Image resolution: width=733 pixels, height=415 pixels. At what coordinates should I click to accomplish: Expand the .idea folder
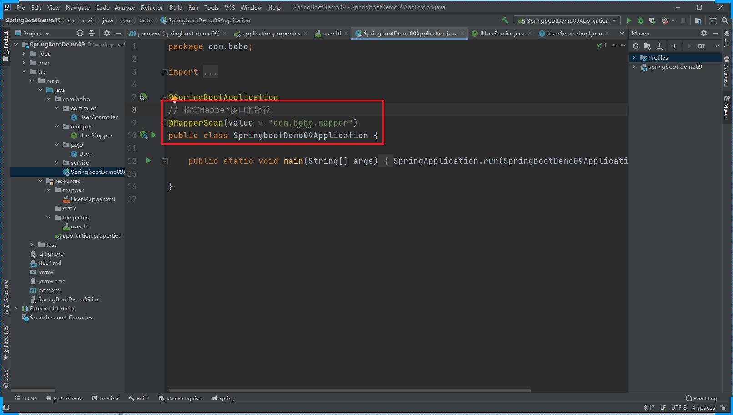tap(24, 54)
